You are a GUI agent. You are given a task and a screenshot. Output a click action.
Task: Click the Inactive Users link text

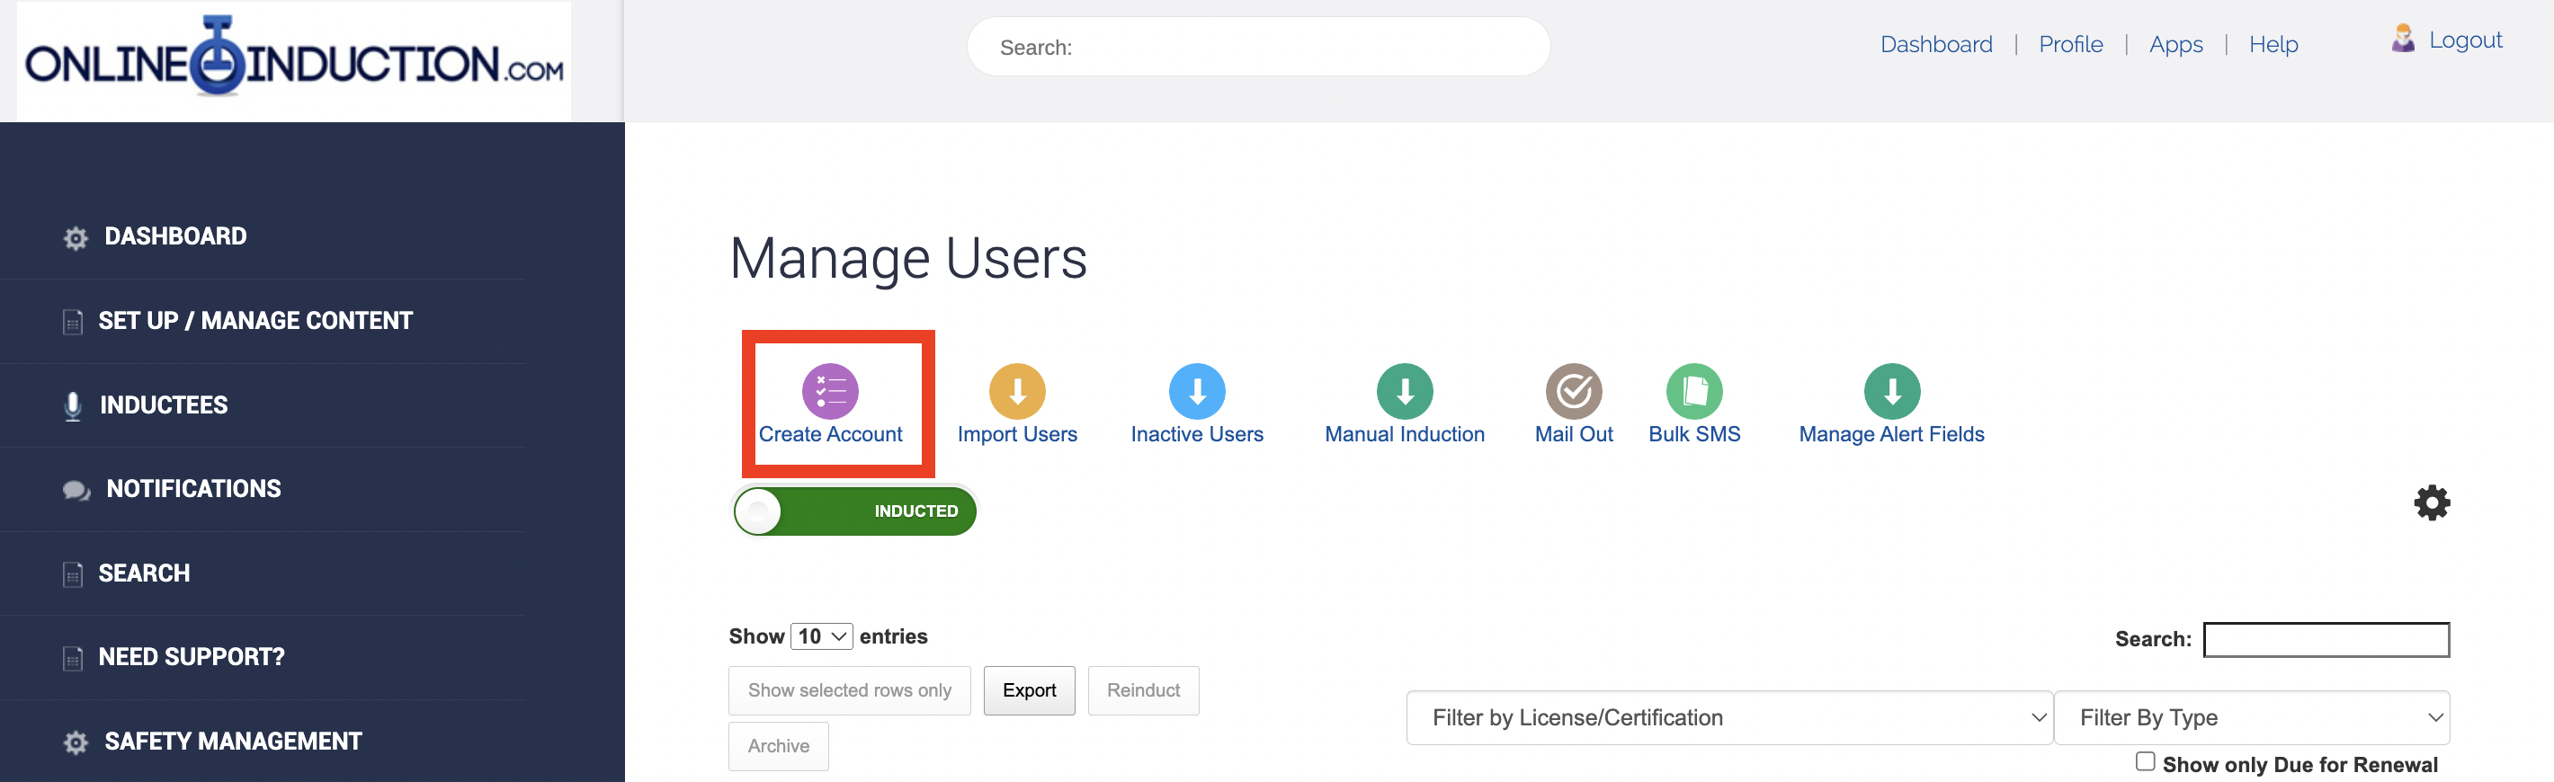pos(1197,434)
